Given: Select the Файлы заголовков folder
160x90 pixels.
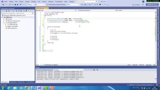Looking at the screenshot, I should point(13,26).
